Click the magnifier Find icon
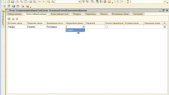Screen dimensions: 169x95 tap(53, 2)
